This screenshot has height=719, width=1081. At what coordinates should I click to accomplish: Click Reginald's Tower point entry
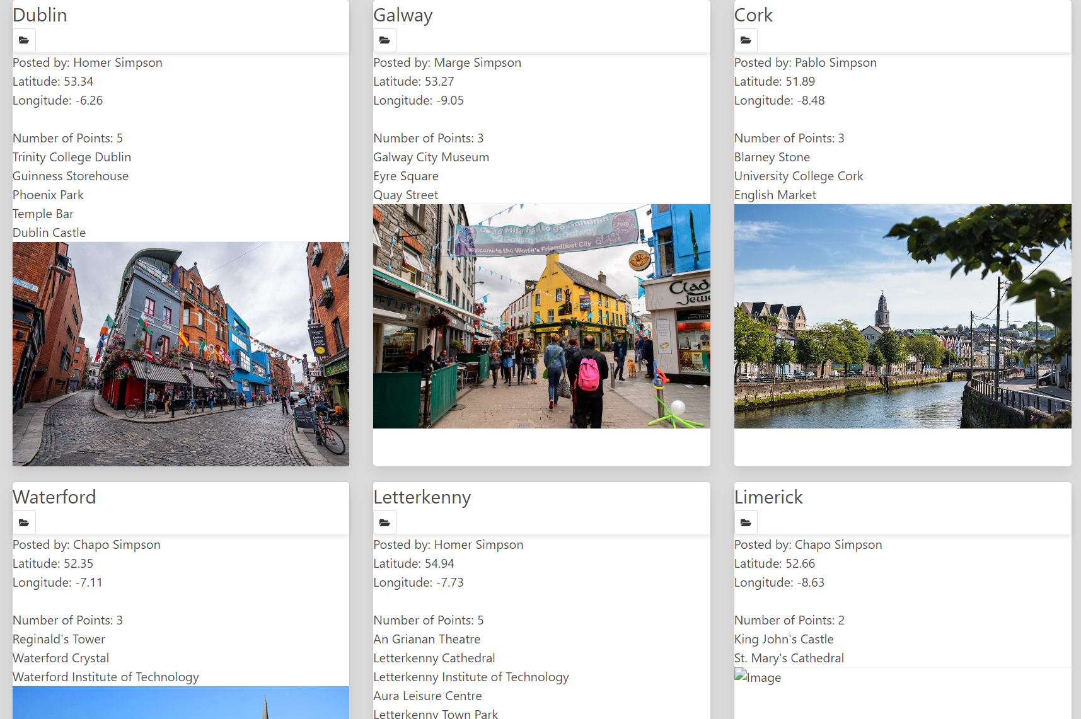(59, 639)
